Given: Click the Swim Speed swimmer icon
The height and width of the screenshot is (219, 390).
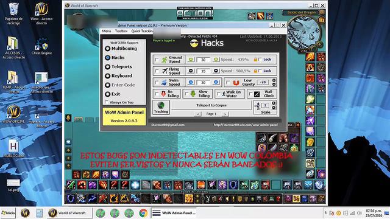Looking at the screenshot, I should click(164, 83).
